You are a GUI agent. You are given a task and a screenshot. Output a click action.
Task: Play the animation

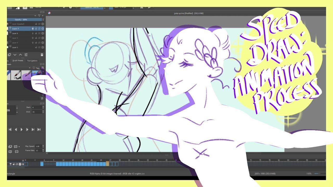click(22, 129)
